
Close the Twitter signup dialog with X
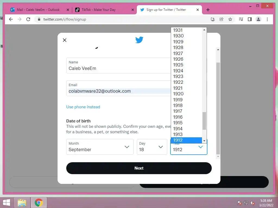pyautogui.click(x=65, y=40)
